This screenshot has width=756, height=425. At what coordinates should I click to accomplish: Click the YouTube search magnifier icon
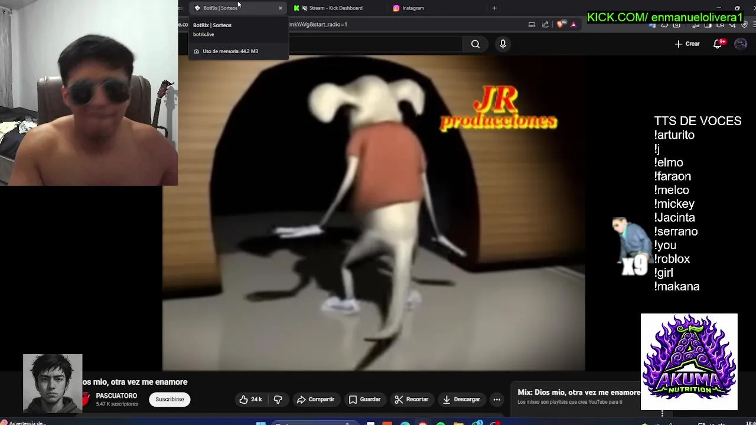[x=475, y=44]
